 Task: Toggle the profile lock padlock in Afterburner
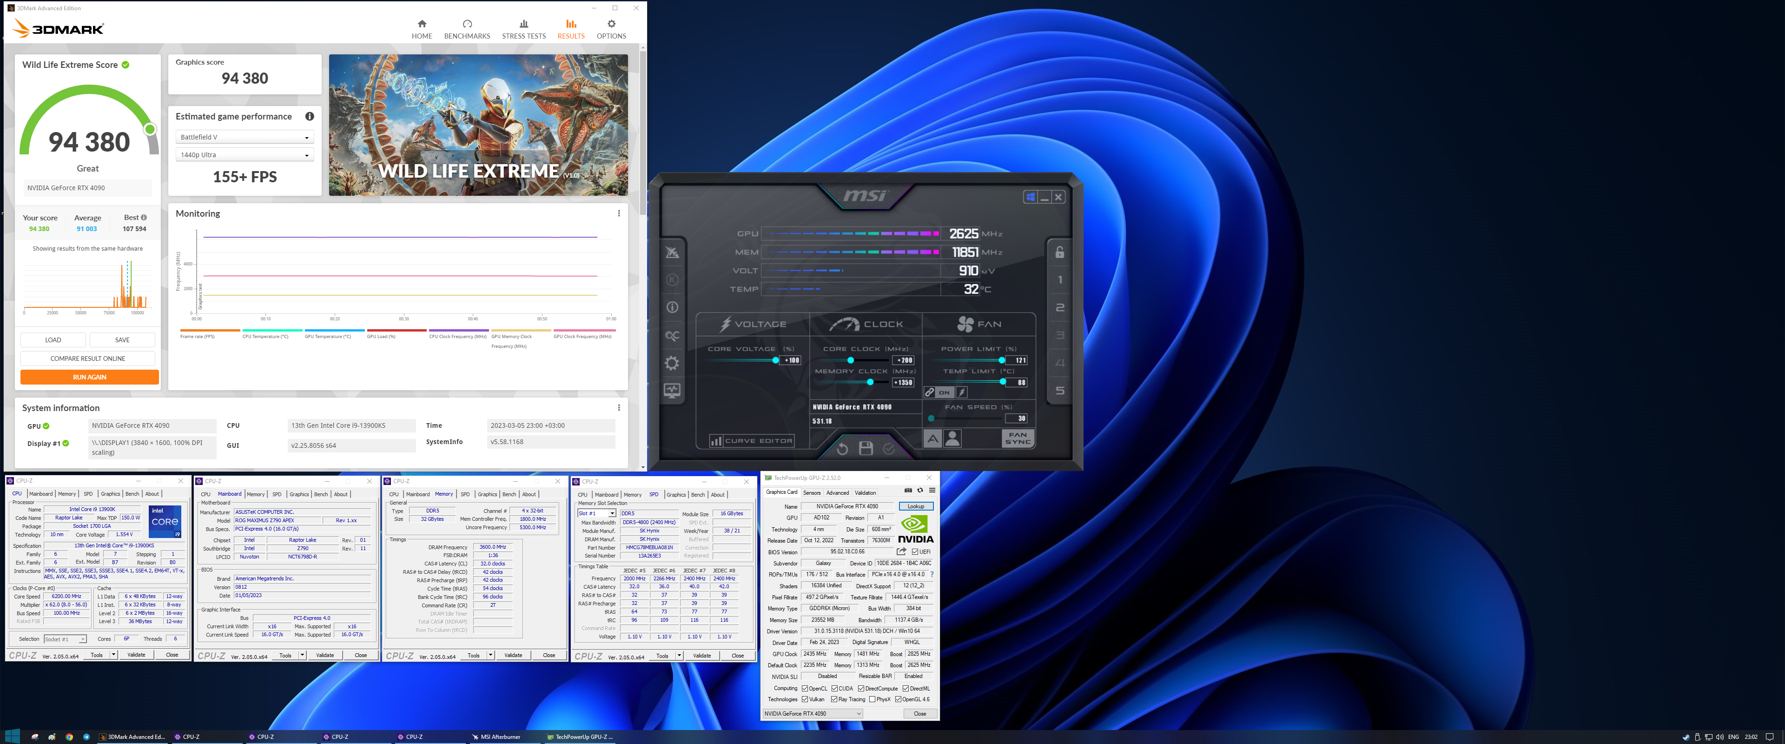point(1059,252)
